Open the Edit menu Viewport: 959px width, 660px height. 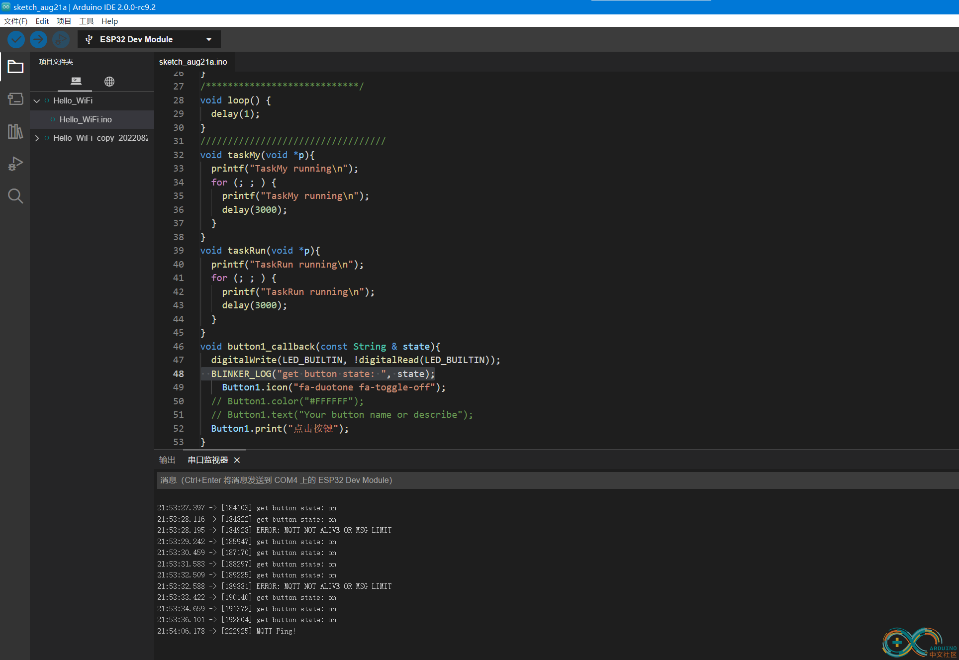click(x=42, y=21)
